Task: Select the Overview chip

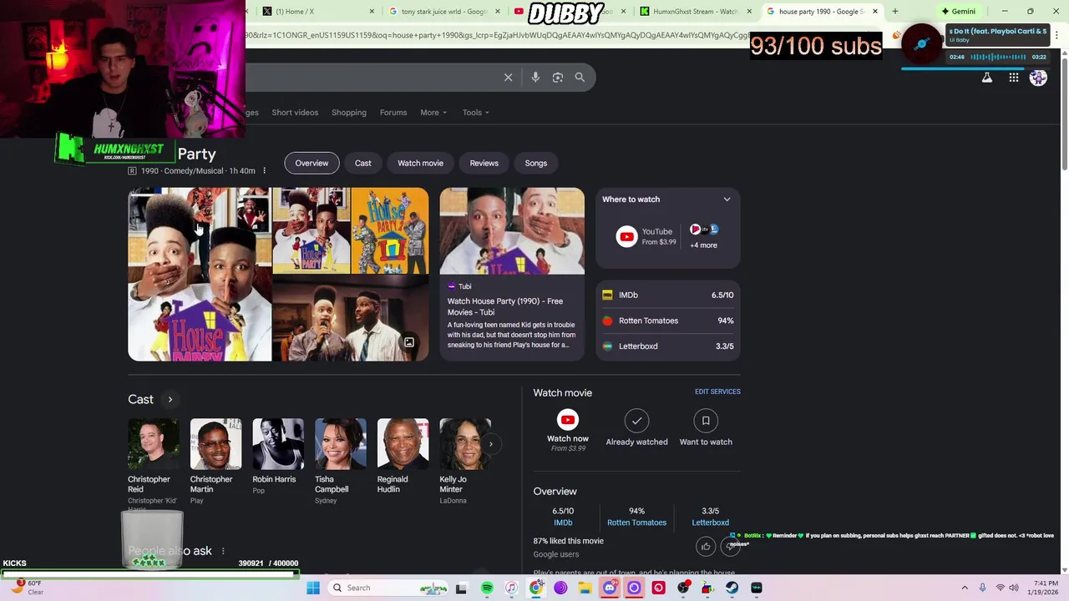Action: (x=312, y=163)
